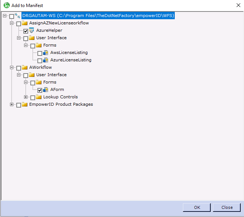Click the AwsLicenseListing form icon
This screenshot has width=244, height=217.
tap(46, 53)
